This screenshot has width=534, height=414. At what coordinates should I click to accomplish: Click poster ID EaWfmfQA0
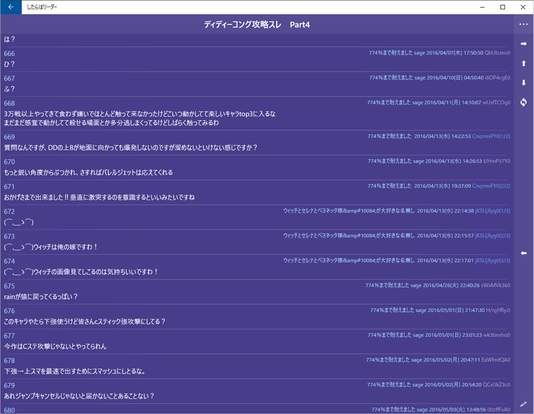tap(496, 360)
